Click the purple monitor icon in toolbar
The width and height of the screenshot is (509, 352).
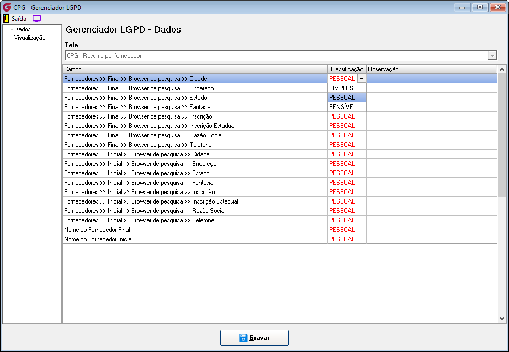point(37,18)
